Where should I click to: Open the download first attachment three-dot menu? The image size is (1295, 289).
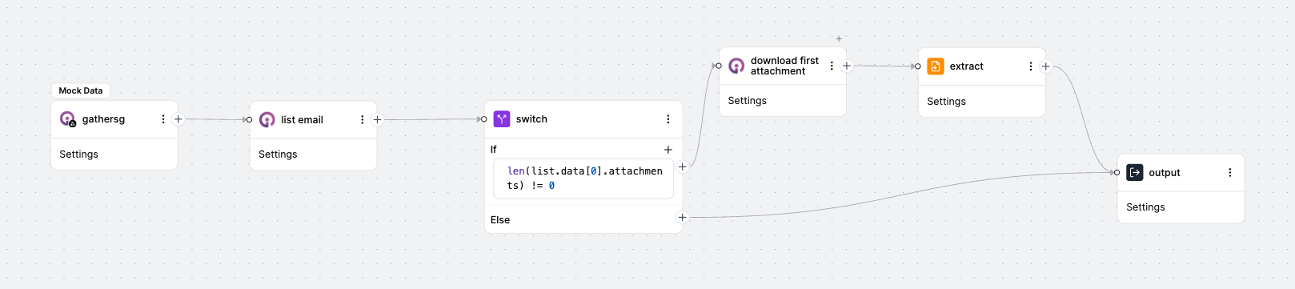pos(832,66)
